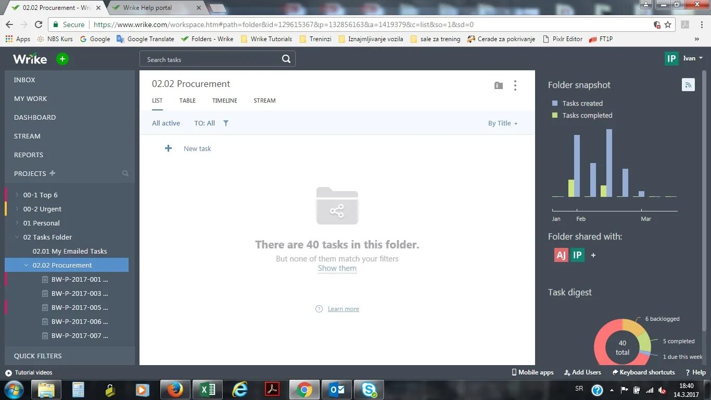
Task: Click Add Users in footer
Action: (582, 372)
